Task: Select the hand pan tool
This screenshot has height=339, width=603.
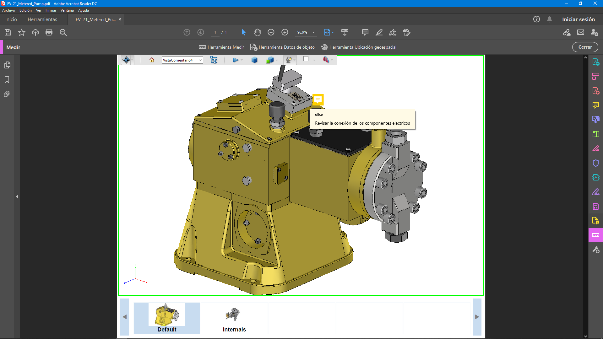Action: [x=257, y=32]
